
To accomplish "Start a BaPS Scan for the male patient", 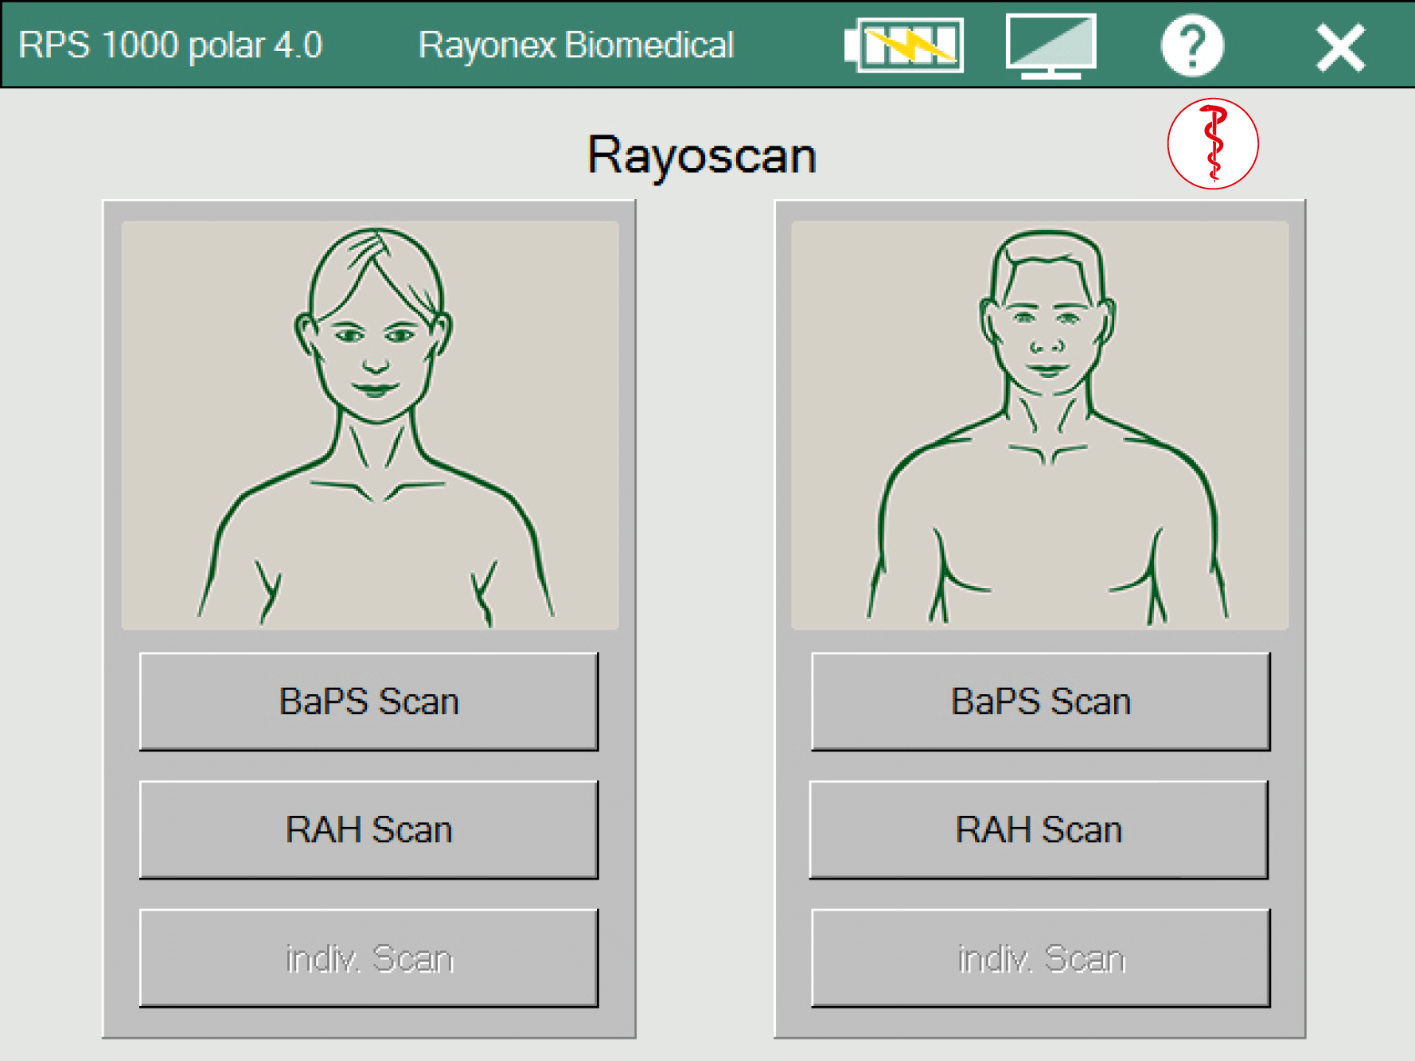I will [1039, 701].
